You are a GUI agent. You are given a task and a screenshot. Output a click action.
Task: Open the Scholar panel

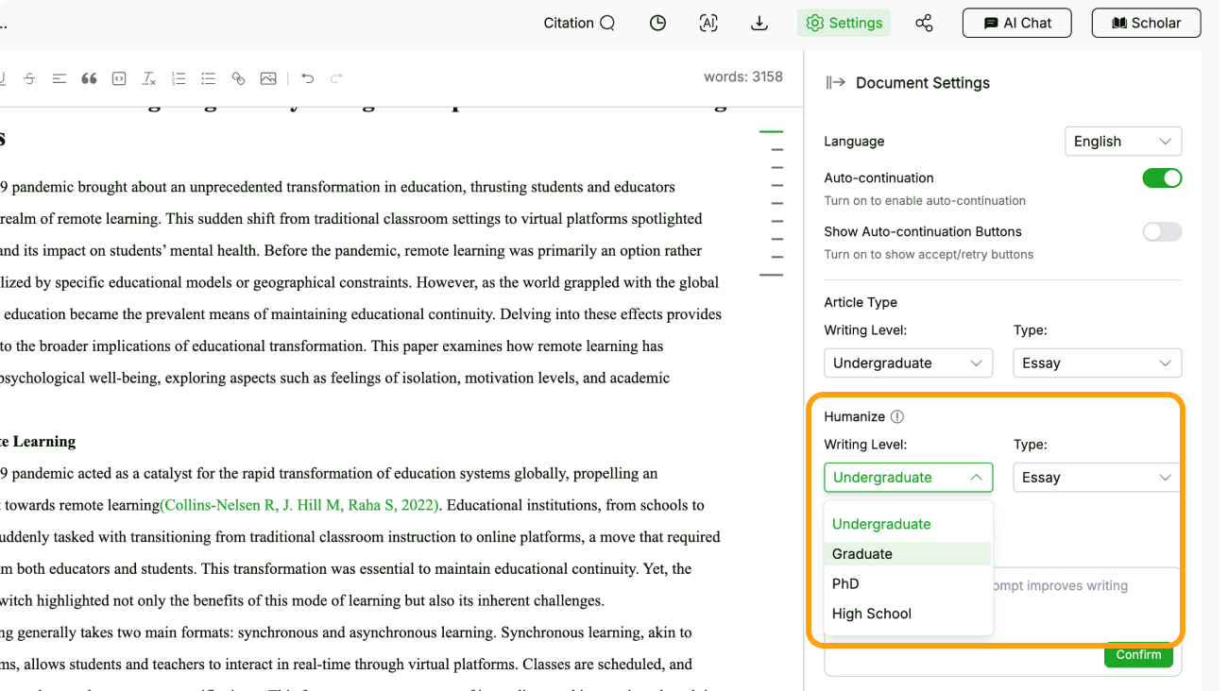pyautogui.click(x=1146, y=23)
